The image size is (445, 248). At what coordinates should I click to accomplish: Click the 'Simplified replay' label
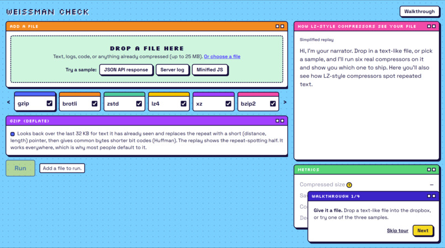316,40
